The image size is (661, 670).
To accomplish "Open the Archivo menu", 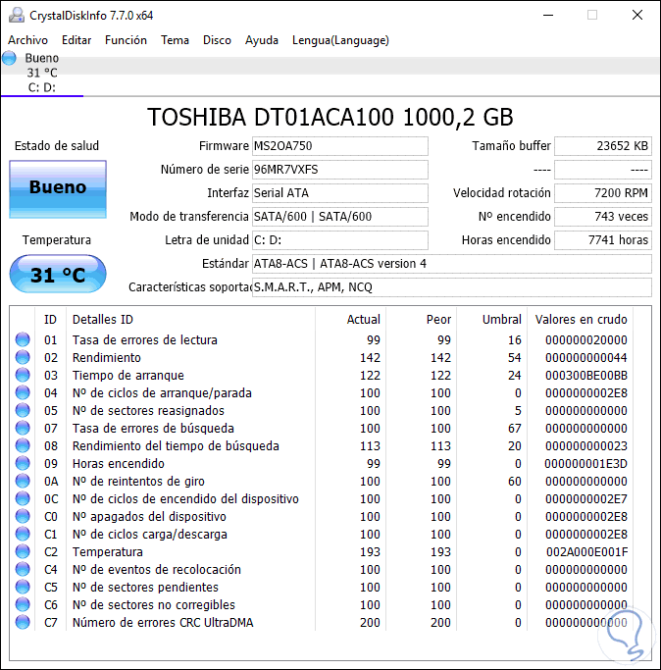I will [27, 40].
